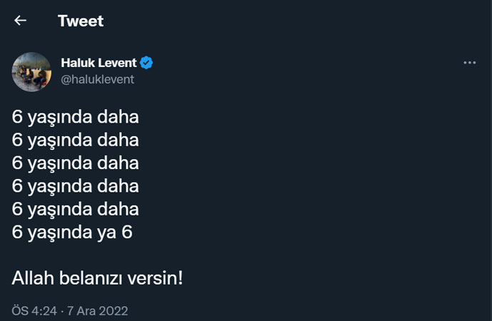Open the three-dot more options menu
Screen dimensions: 492x321
(x=469, y=63)
